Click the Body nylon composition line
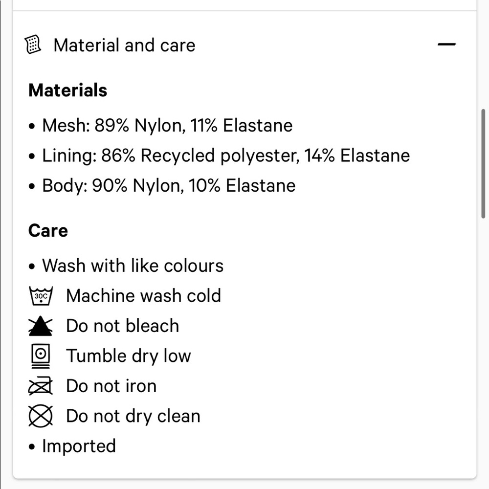This screenshot has width=489, height=489. click(169, 186)
